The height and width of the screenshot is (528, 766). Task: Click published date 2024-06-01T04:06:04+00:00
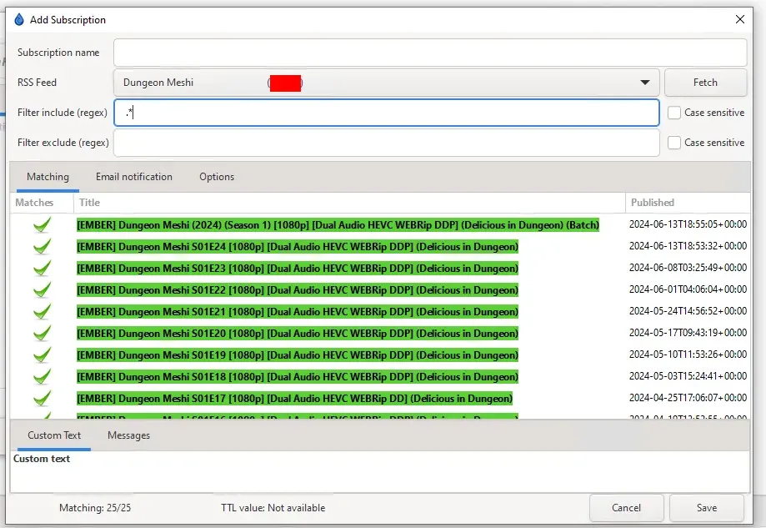click(688, 289)
